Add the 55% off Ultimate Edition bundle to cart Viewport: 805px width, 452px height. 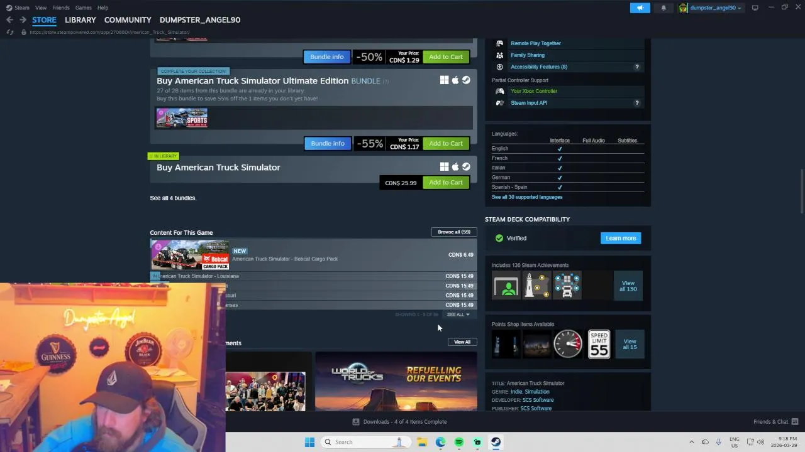[446, 143]
